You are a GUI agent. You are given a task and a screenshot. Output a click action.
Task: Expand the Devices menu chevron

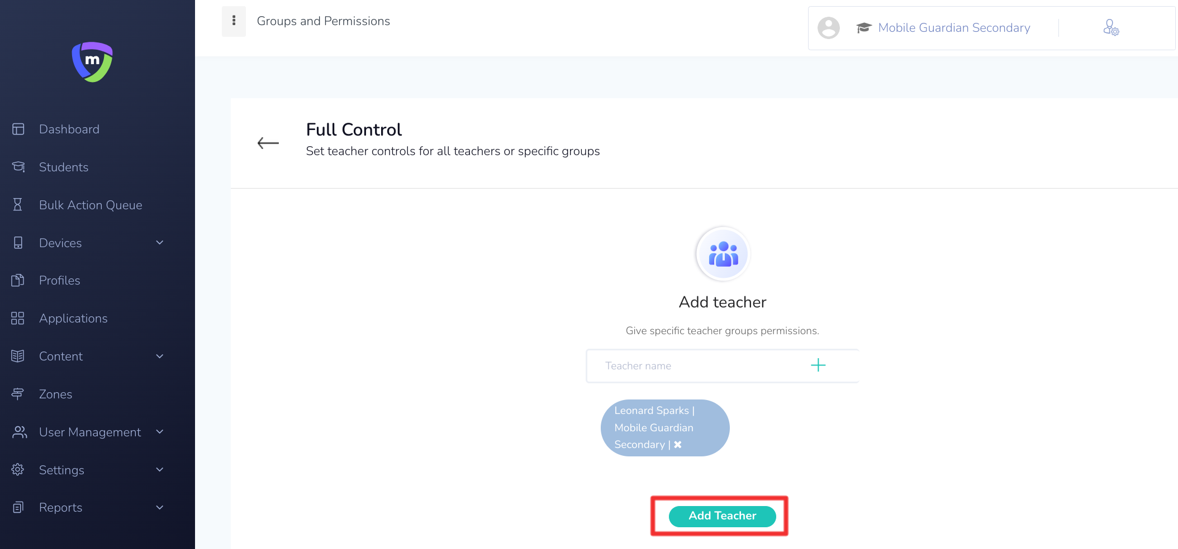click(x=160, y=243)
